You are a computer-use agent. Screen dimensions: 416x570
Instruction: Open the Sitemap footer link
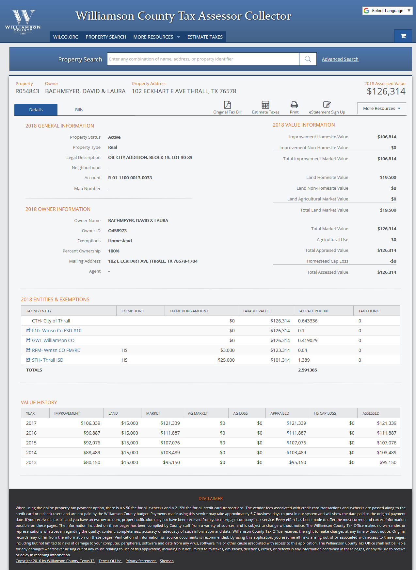(x=167, y=561)
